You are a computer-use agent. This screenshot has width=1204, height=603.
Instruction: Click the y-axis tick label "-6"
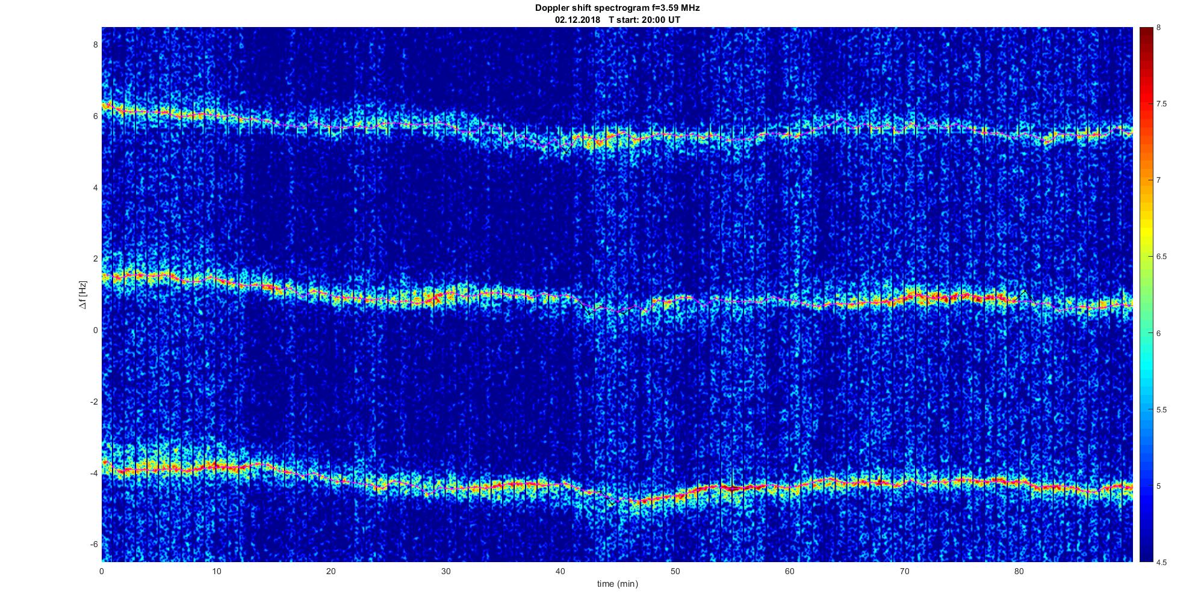point(94,544)
